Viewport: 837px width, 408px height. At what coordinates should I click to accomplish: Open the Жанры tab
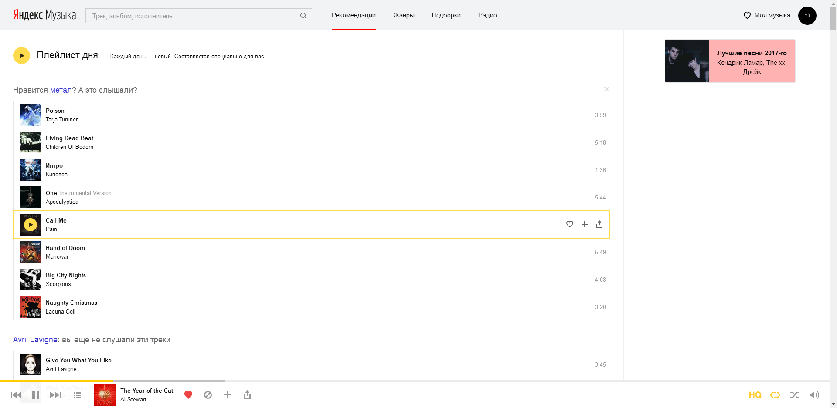(x=404, y=15)
